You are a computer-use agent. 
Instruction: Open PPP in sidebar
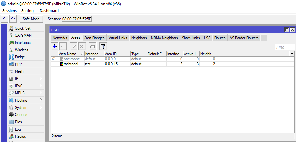point(18,64)
